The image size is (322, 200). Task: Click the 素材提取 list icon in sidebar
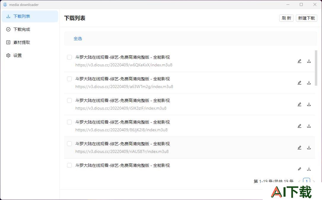pyautogui.click(x=8, y=42)
